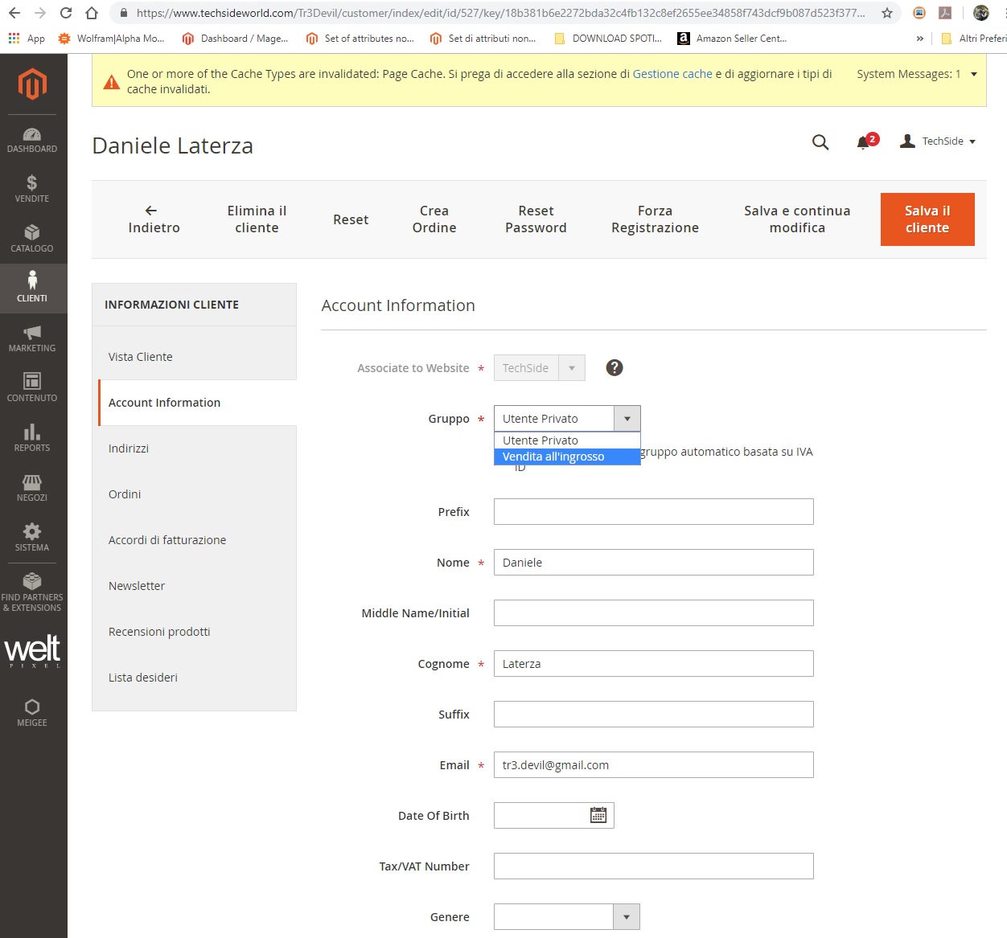Click inside the Email input field
Viewport: 1007px width, 938px height.
pyautogui.click(x=653, y=764)
